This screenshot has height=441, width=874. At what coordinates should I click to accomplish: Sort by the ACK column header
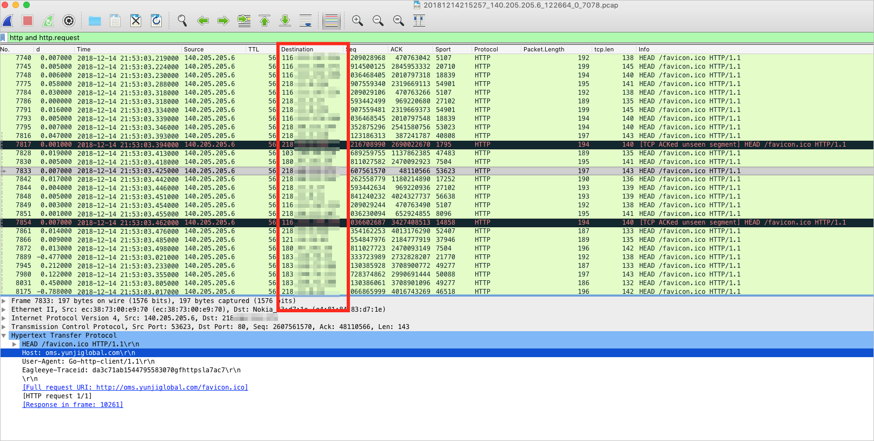410,49
